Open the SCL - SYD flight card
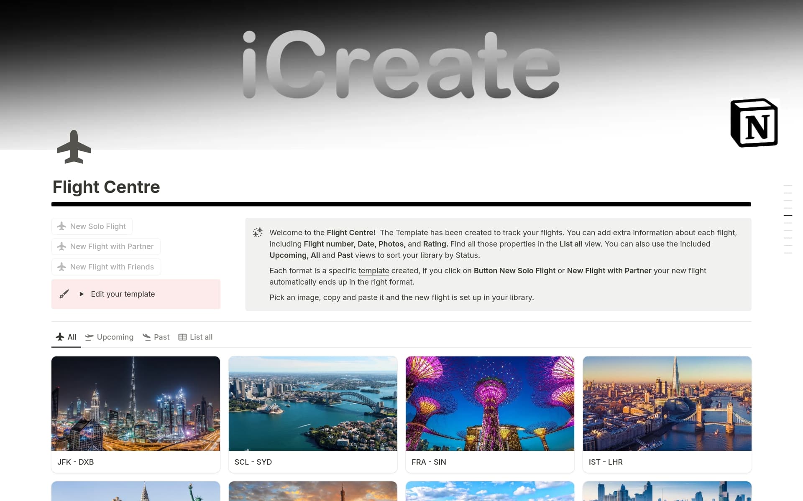Image resolution: width=803 pixels, height=501 pixels. [312, 414]
